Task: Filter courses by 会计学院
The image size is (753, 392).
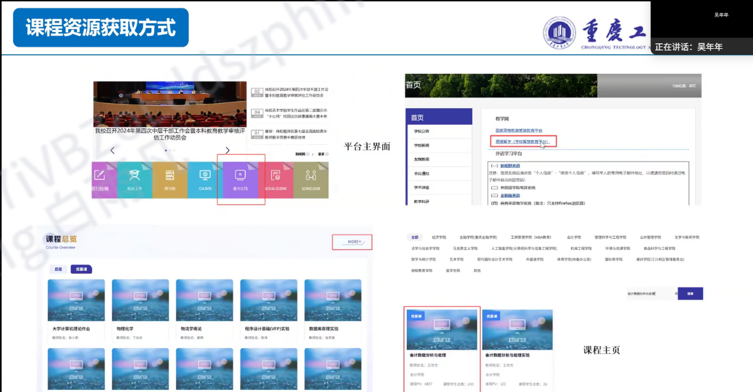Action: pyautogui.click(x=574, y=237)
